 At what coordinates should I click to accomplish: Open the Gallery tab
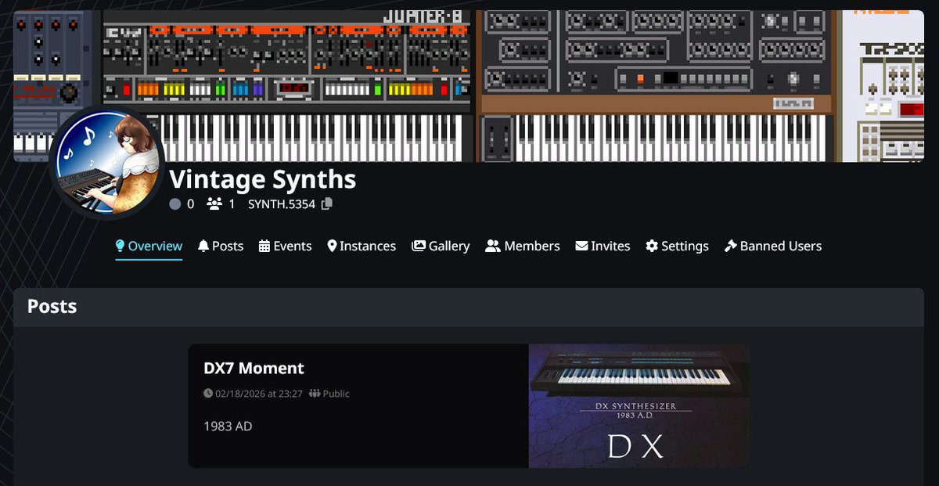tap(441, 246)
